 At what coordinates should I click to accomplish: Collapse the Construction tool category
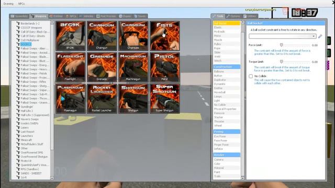pos(227,67)
